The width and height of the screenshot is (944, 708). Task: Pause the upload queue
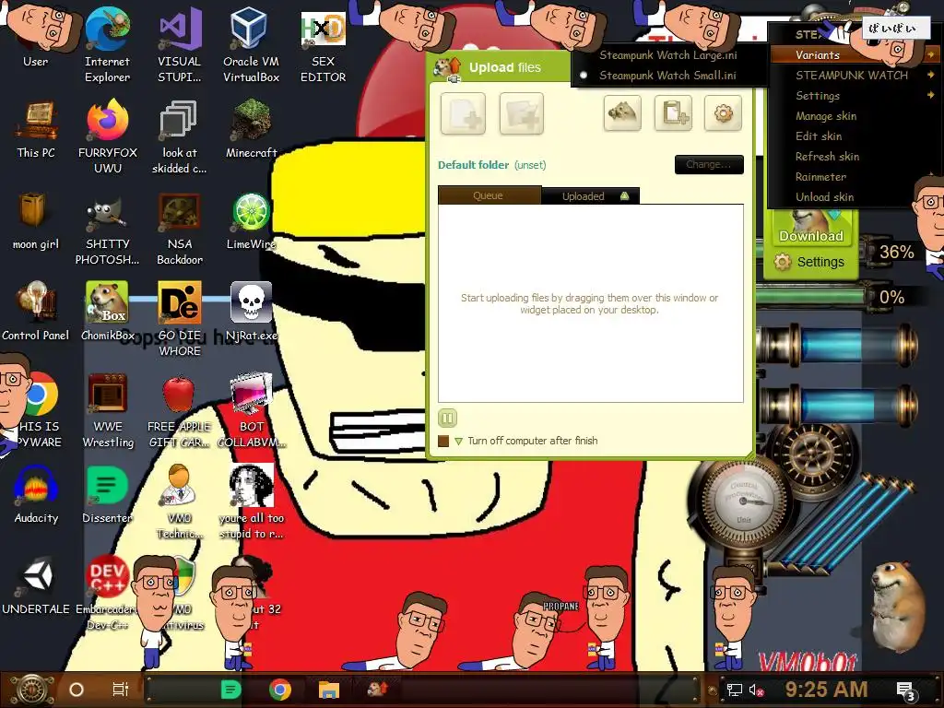(x=447, y=418)
